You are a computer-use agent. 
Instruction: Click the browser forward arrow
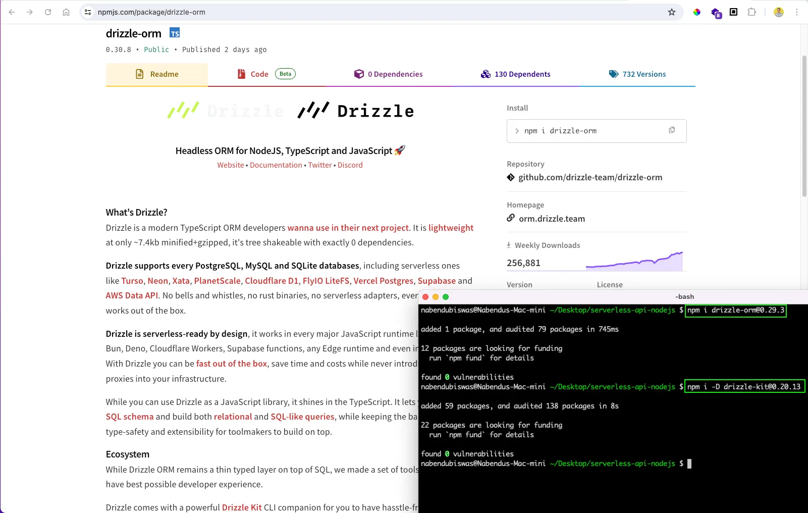click(30, 12)
